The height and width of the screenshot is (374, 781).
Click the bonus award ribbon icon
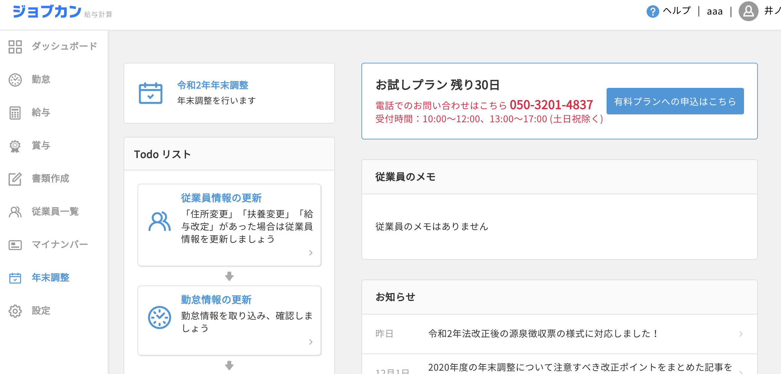tap(15, 146)
